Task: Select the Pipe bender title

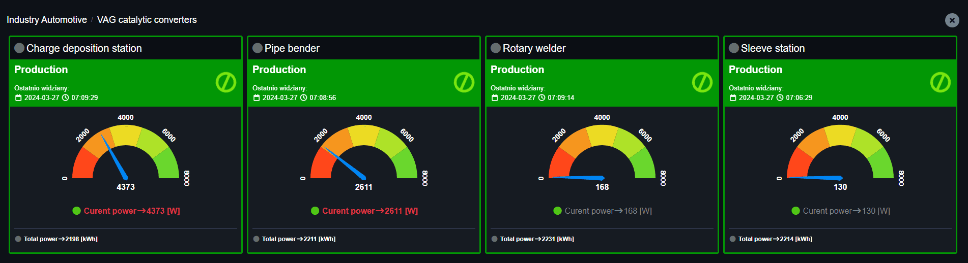Action: pyautogui.click(x=292, y=48)
